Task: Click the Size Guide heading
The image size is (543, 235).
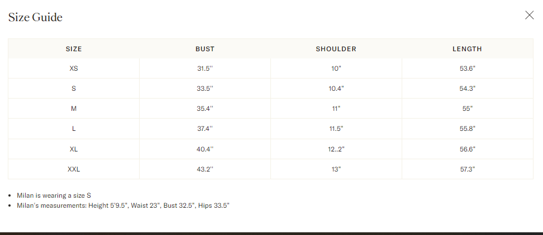Action: (35, 17)
